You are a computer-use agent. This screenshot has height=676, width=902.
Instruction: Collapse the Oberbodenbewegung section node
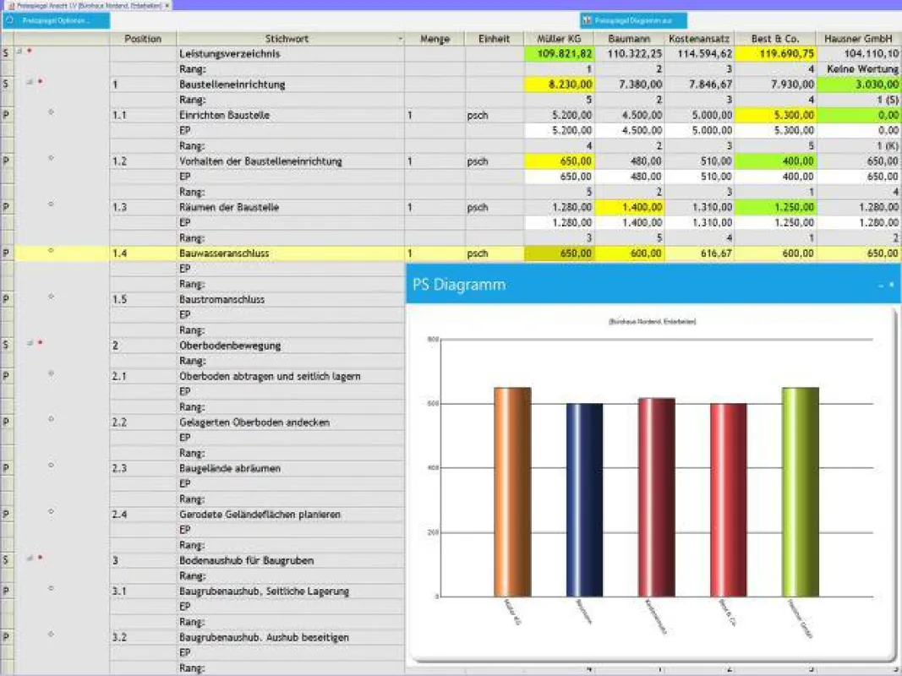(x=30, y=343)
